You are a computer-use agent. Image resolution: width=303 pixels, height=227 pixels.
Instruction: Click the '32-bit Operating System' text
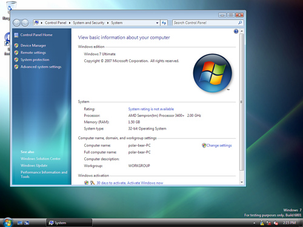(x=147, y=128)
